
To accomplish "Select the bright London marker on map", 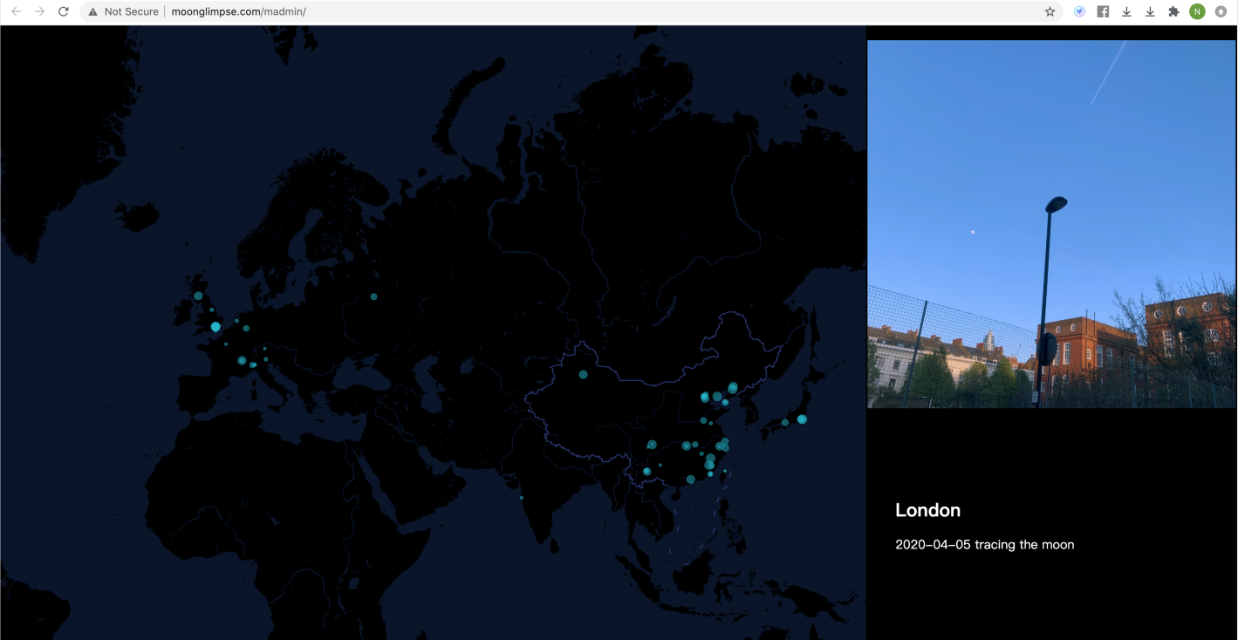I will [x=215, y=327].
